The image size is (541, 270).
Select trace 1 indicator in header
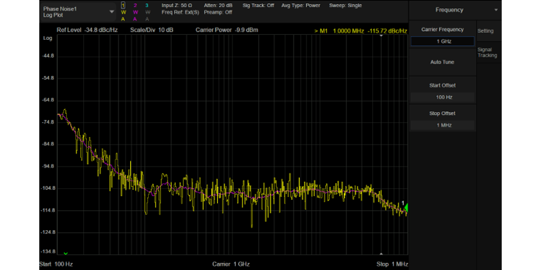(x=123, y=6)
